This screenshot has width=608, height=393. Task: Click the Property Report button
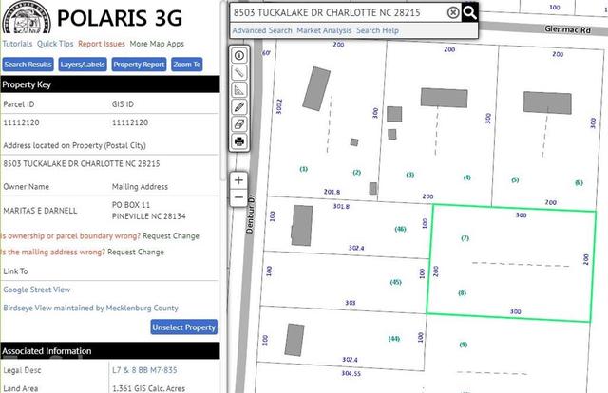coord(139,65)
